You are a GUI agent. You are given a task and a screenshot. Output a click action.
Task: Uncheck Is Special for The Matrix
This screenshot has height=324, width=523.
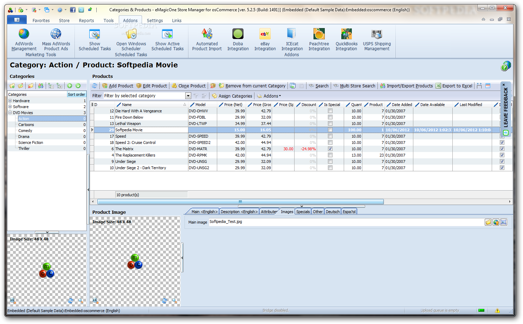[330, 149]
